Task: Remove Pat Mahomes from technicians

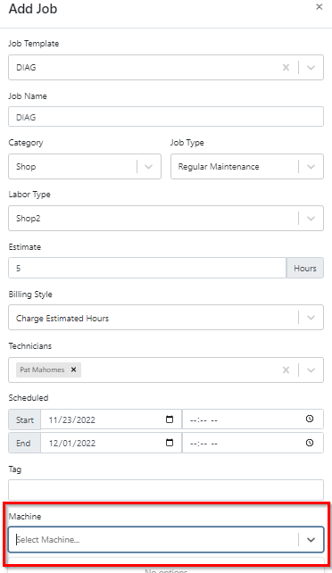Action: [73, 370]
